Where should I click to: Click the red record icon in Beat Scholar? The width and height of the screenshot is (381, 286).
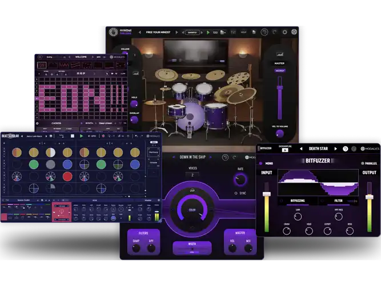pos(103,136)
